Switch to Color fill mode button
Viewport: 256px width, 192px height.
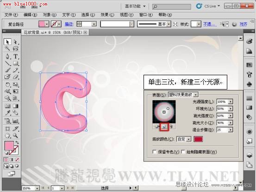coord(6,160)
